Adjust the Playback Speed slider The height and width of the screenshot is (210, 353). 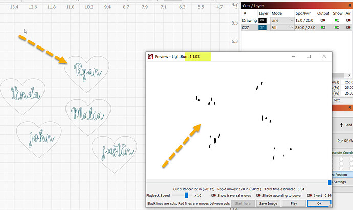[186, 195]
